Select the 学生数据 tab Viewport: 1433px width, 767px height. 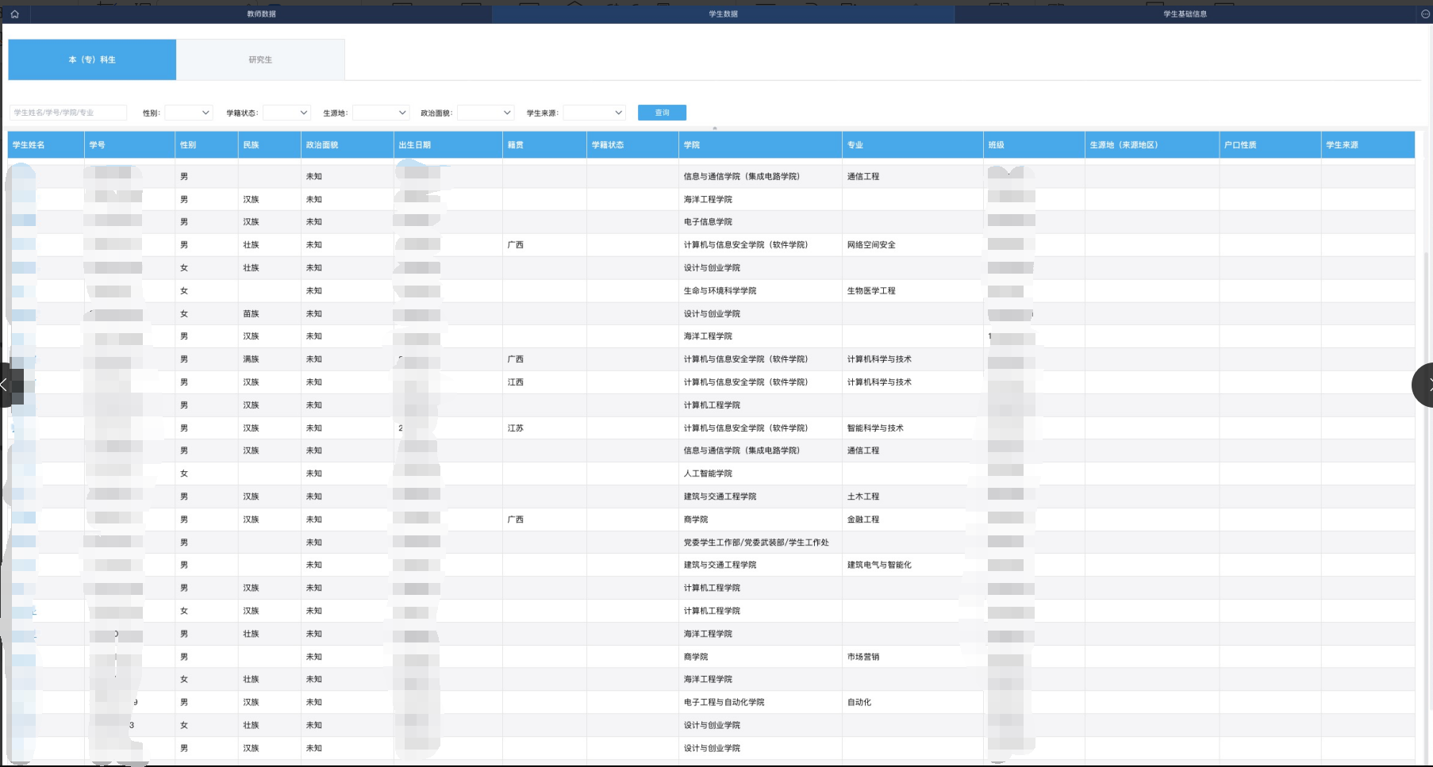[x=723, y=13]
